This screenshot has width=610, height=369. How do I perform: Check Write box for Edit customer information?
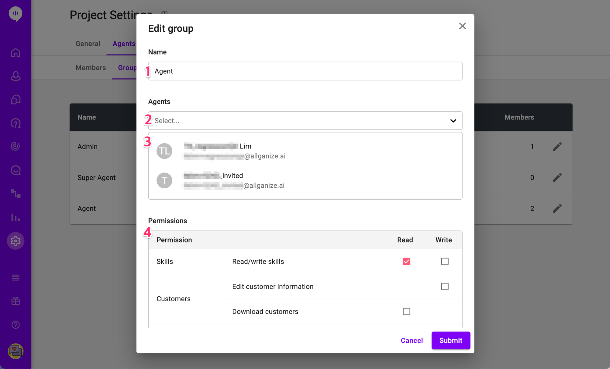[445, 286]
